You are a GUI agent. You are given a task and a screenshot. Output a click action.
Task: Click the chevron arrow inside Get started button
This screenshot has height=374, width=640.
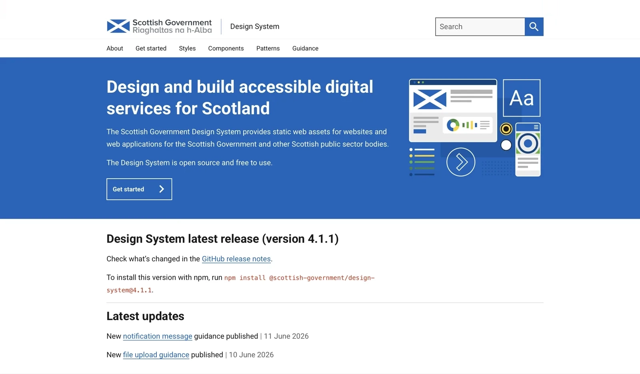click(x=162, y=189)
